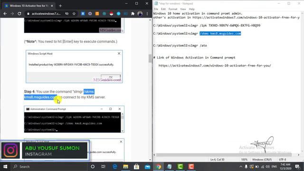Click the Step 4 heading text
Screen dimensions: 304x171
[29, 92]
